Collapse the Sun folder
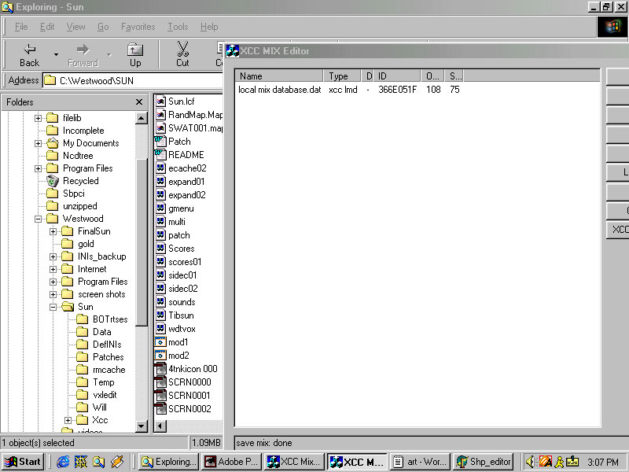The height and width of the screenshot is (472, 629). (x=53, y=307)
